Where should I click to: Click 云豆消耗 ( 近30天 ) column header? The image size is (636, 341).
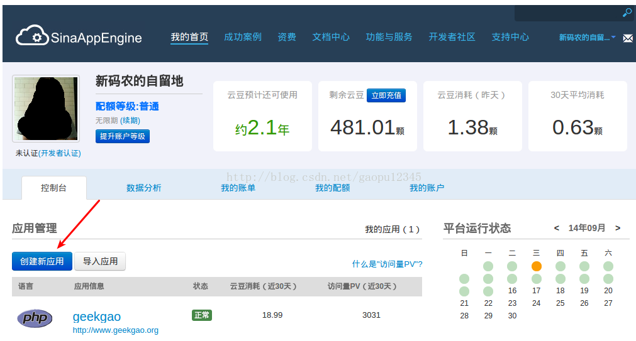pos(263,286)
